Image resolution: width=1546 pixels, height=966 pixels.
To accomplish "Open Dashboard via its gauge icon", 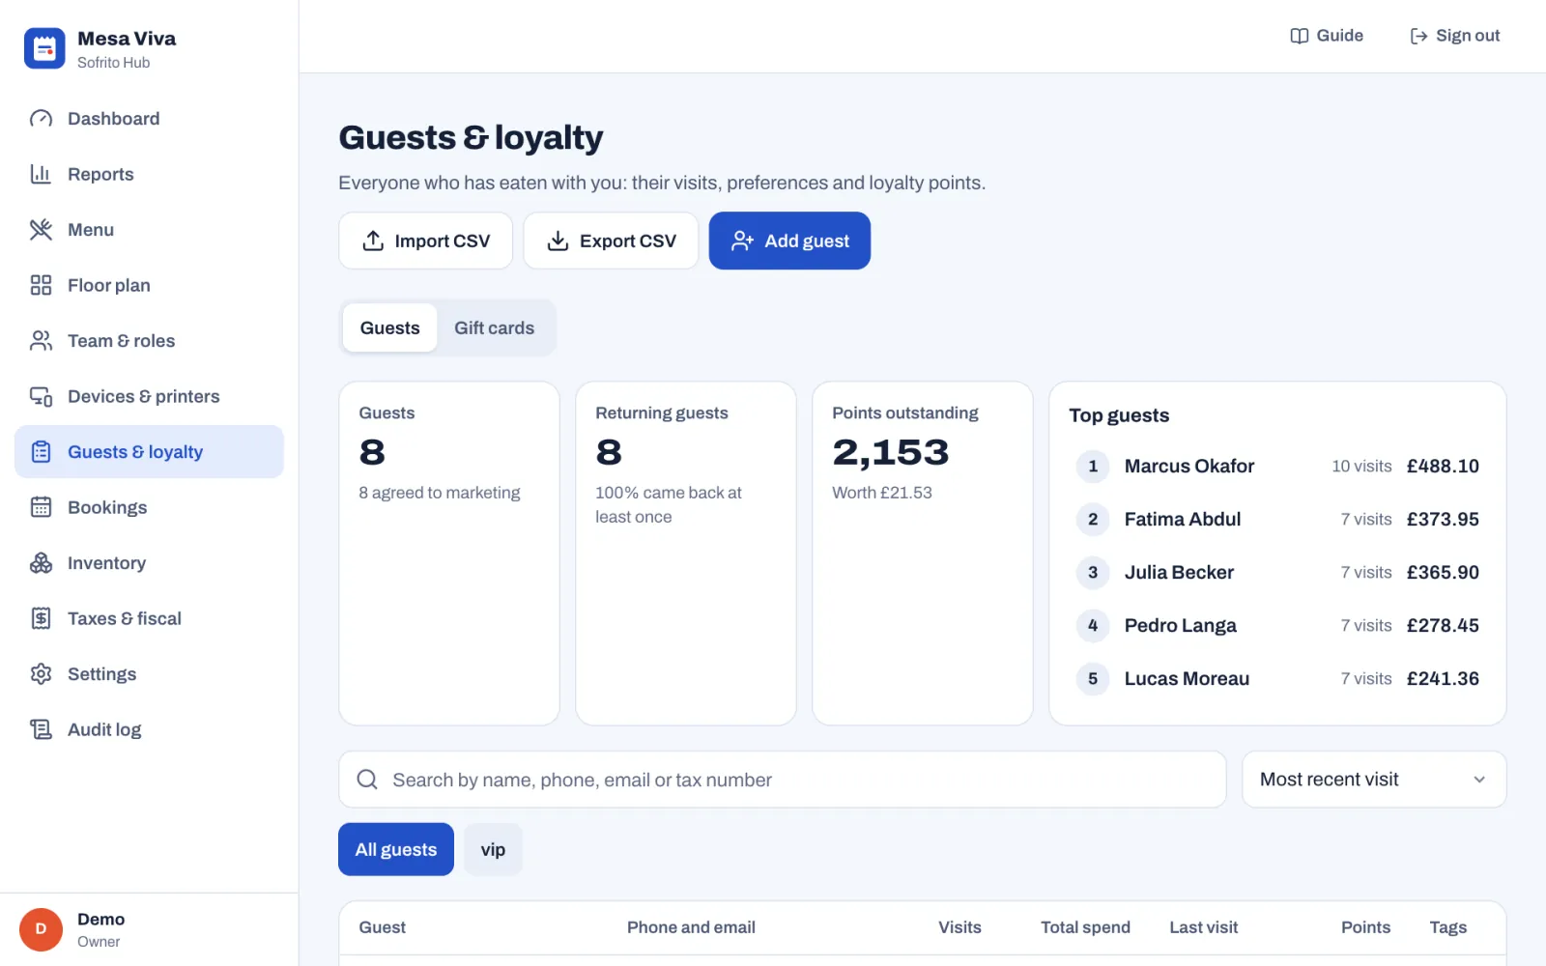I will point(41,119).
